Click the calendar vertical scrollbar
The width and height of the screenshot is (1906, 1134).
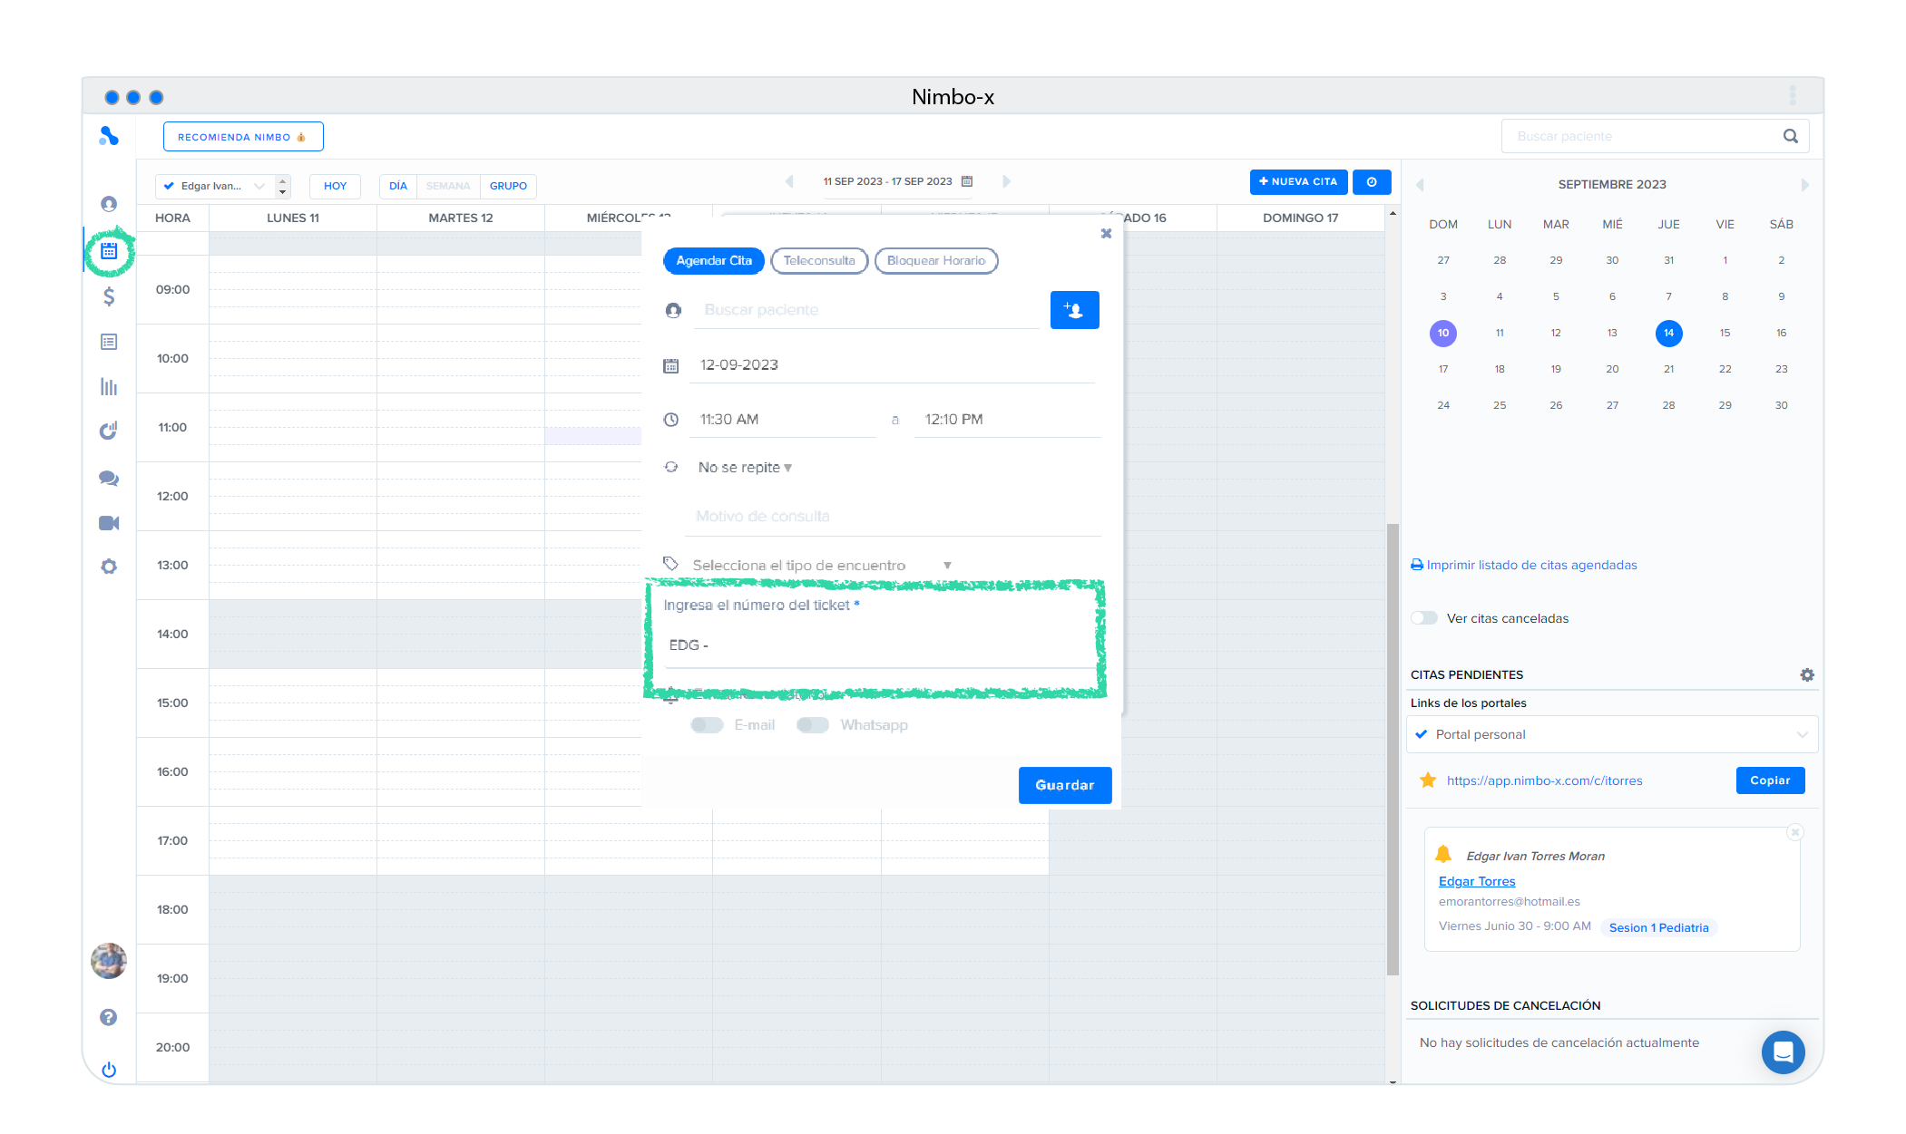click(1393, 748)
